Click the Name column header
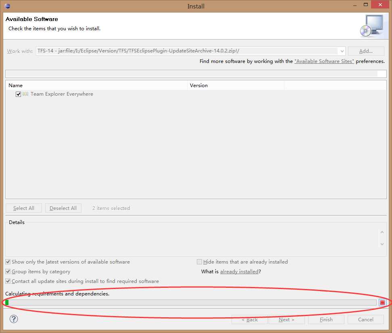Image resolution: width=392 pixels, height=333 pixels. (96, 85)
